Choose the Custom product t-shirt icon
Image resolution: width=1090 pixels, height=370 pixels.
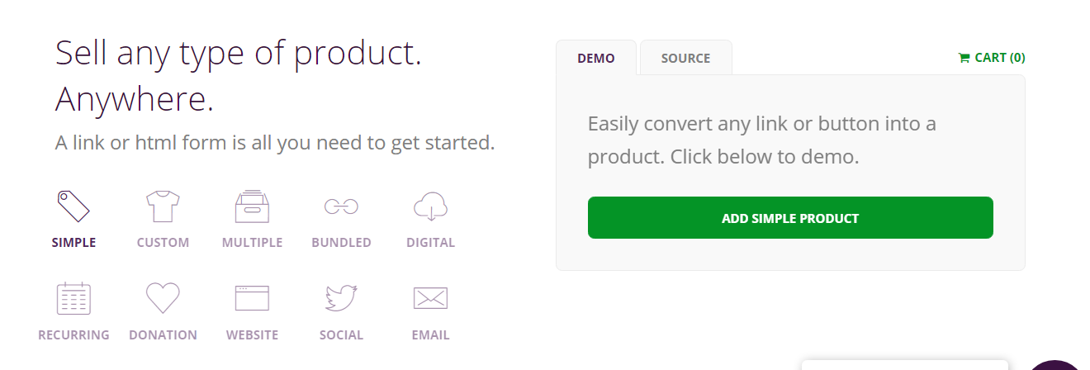163,206
